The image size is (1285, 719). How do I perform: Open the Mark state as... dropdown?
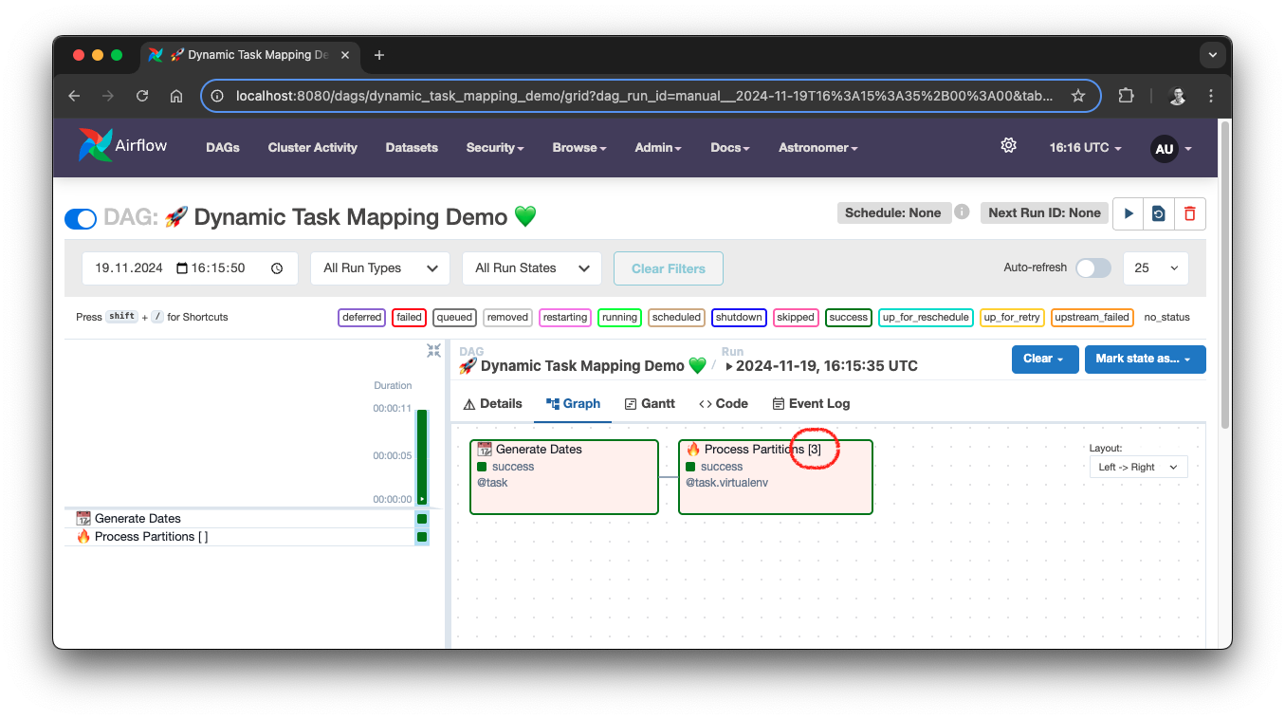1145,359
